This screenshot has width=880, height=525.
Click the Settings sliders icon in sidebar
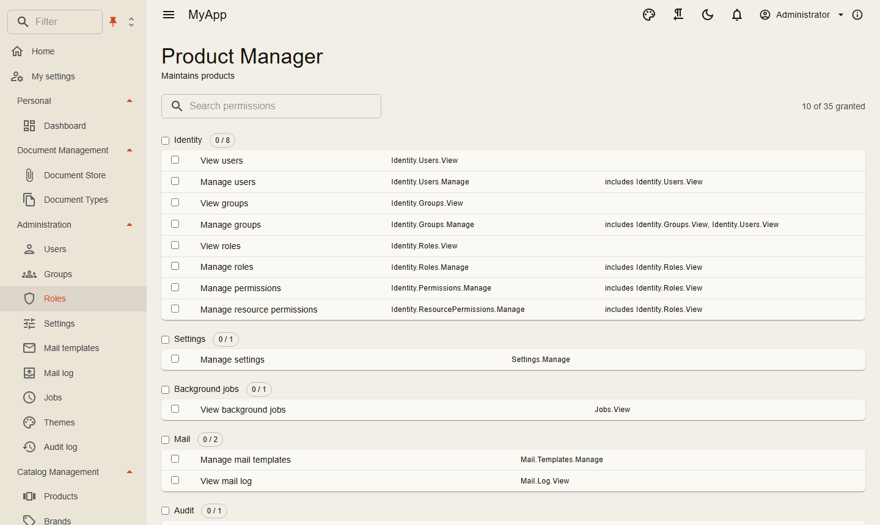tap(29, 324)
